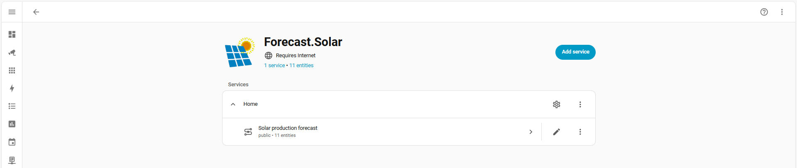Toggle the sidebar hamburger menu
The width and height of the screenshot is (797, 168).
[x=12, y=12]
